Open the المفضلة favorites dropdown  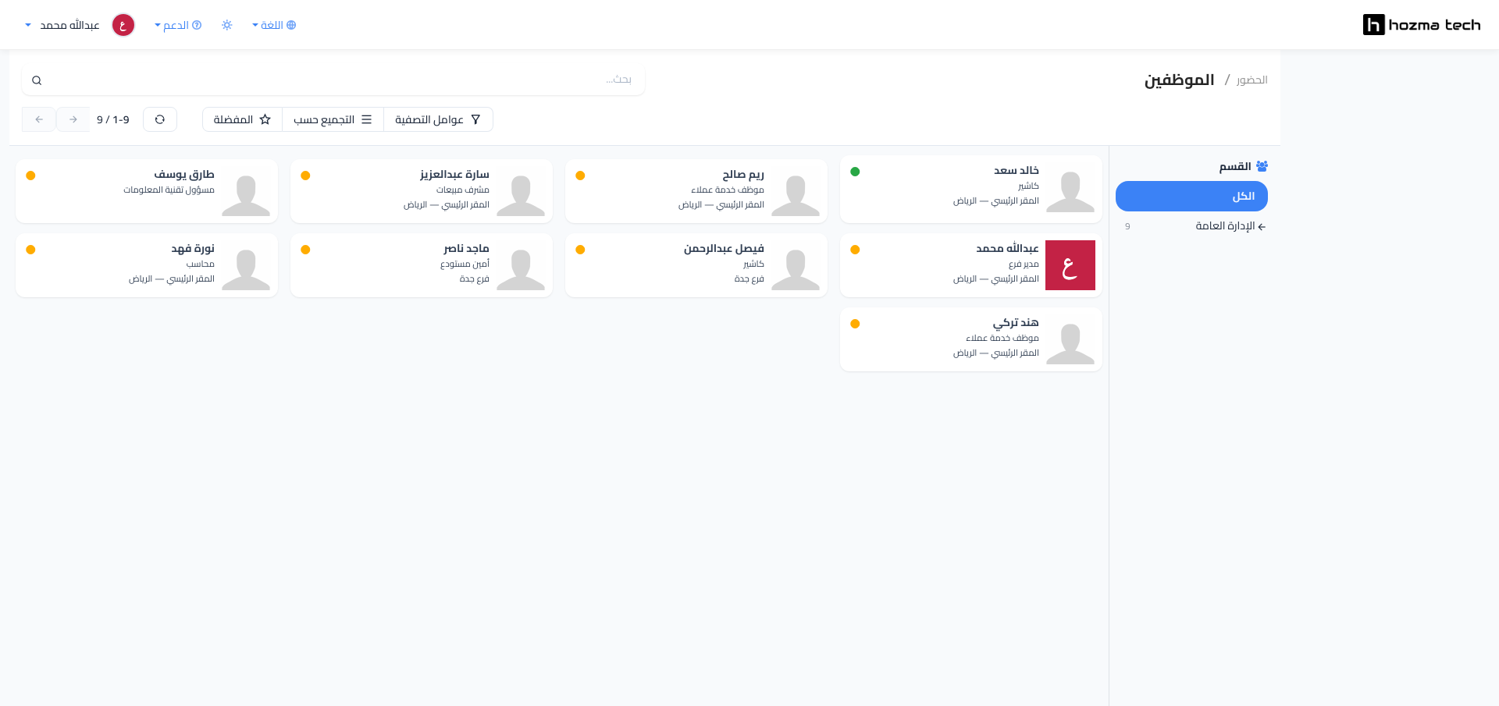tap(242, 119)
